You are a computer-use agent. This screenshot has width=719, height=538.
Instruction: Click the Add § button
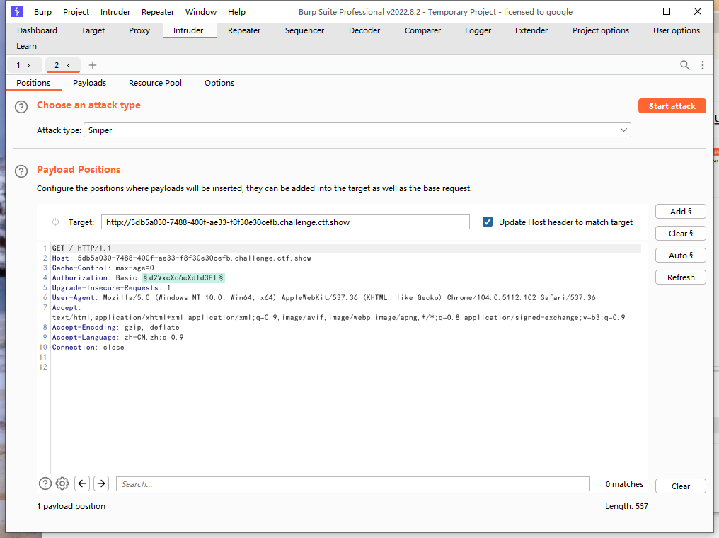(681, 212)
